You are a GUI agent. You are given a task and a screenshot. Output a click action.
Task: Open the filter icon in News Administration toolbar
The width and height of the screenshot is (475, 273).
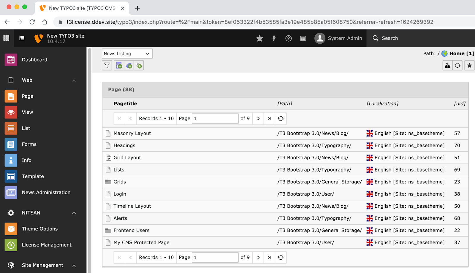coord(107,65)
